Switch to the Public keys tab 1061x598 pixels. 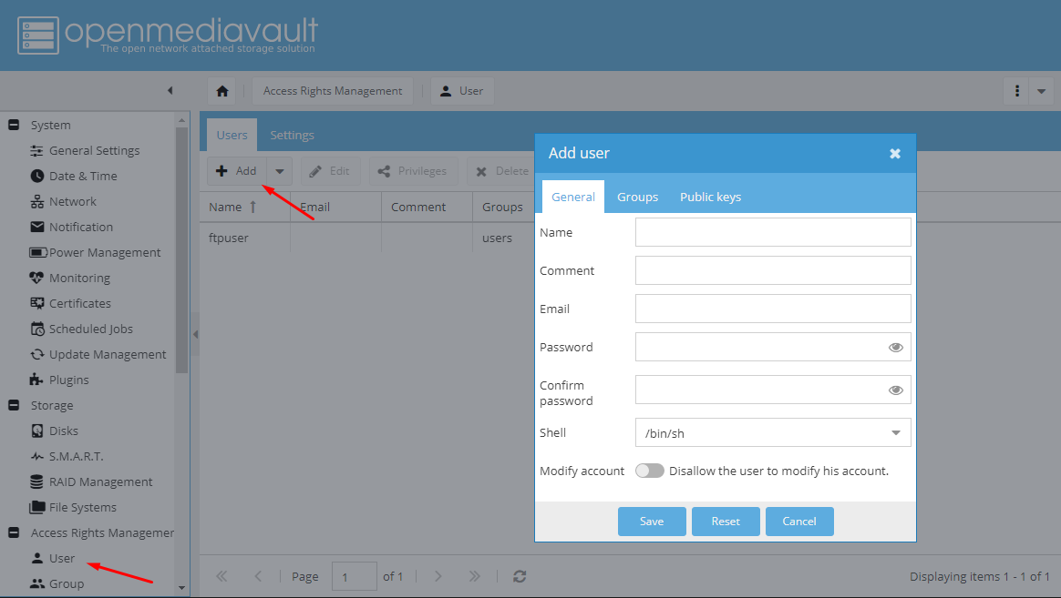coord(710,197)
